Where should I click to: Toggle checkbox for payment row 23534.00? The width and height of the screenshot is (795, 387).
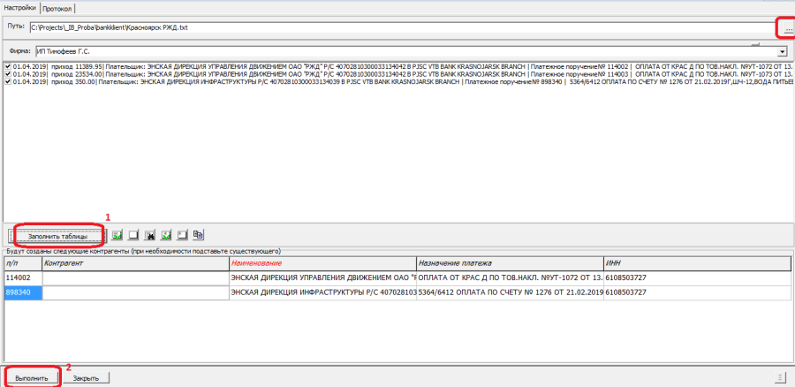click(x=8, y=74)
